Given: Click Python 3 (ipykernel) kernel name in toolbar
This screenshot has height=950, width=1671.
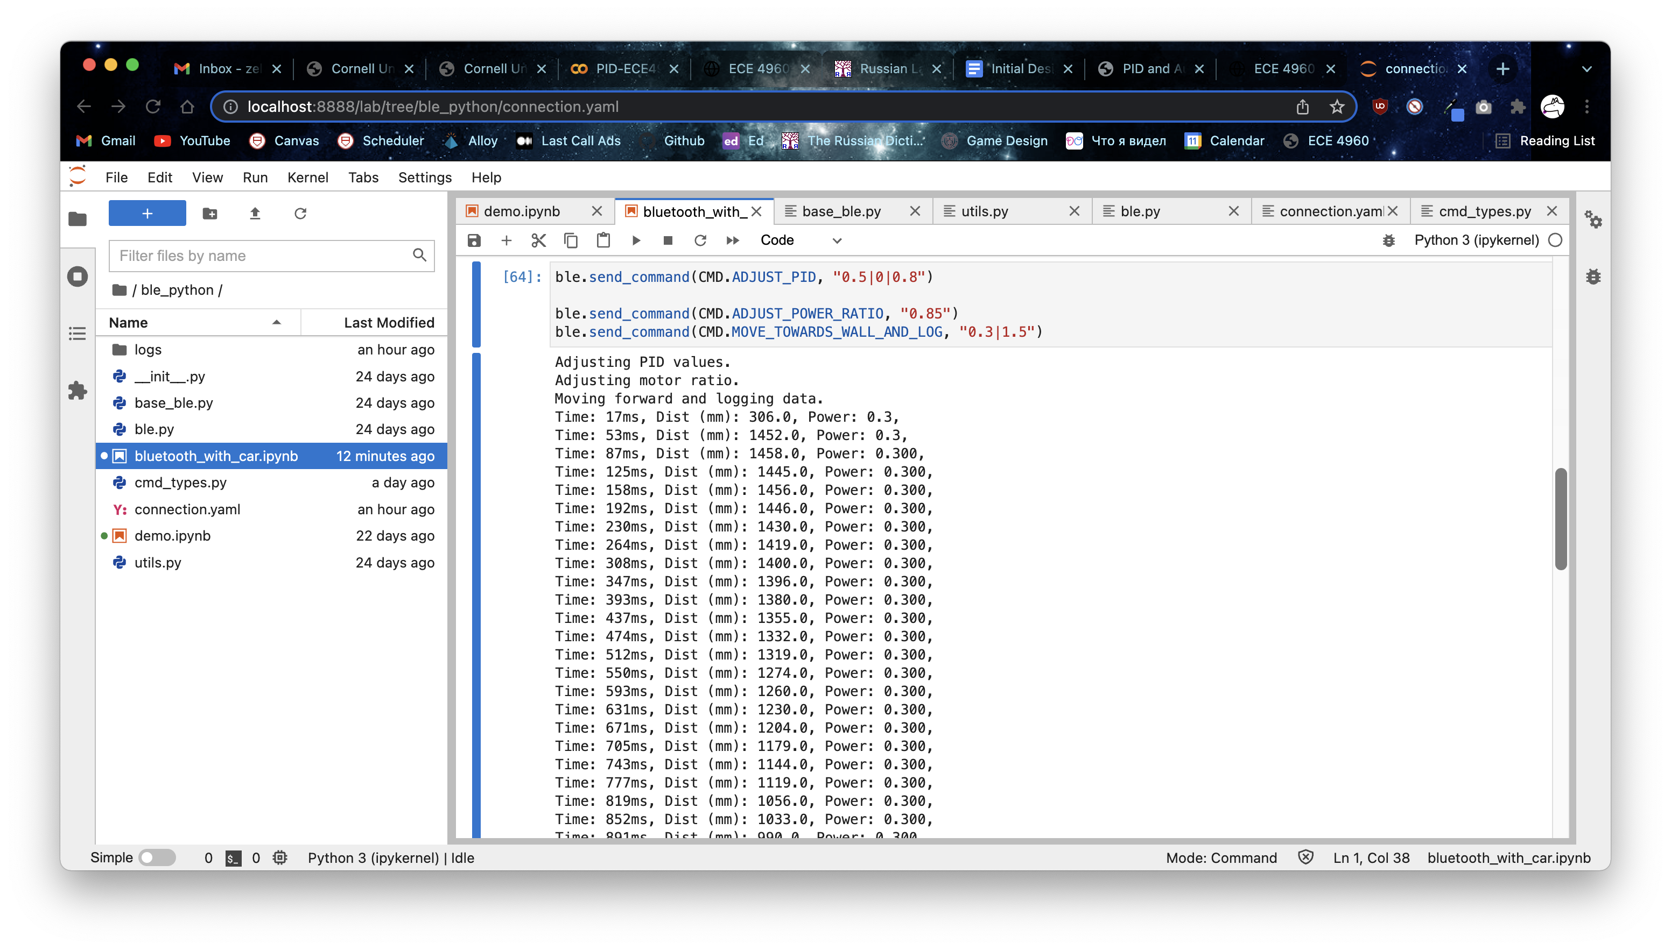Looking at the screenshot, I should click(1477, 240).
